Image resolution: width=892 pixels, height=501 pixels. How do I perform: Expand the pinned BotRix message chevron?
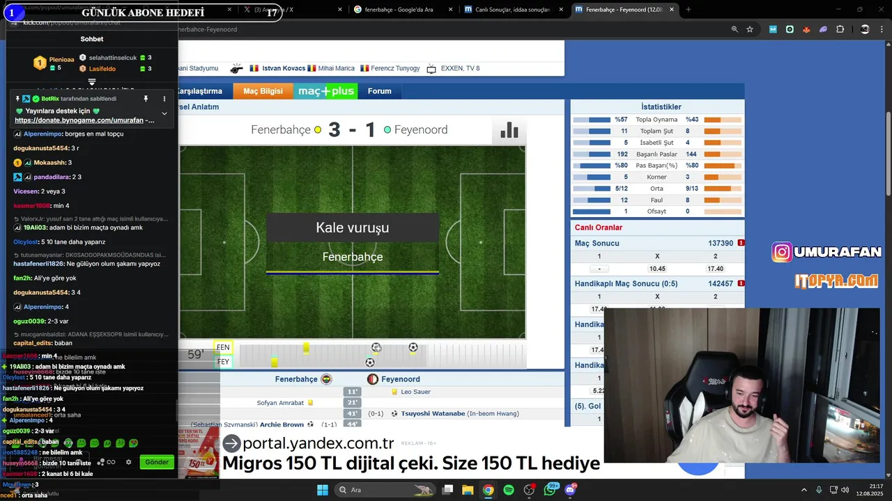click(x=164, y=113)
